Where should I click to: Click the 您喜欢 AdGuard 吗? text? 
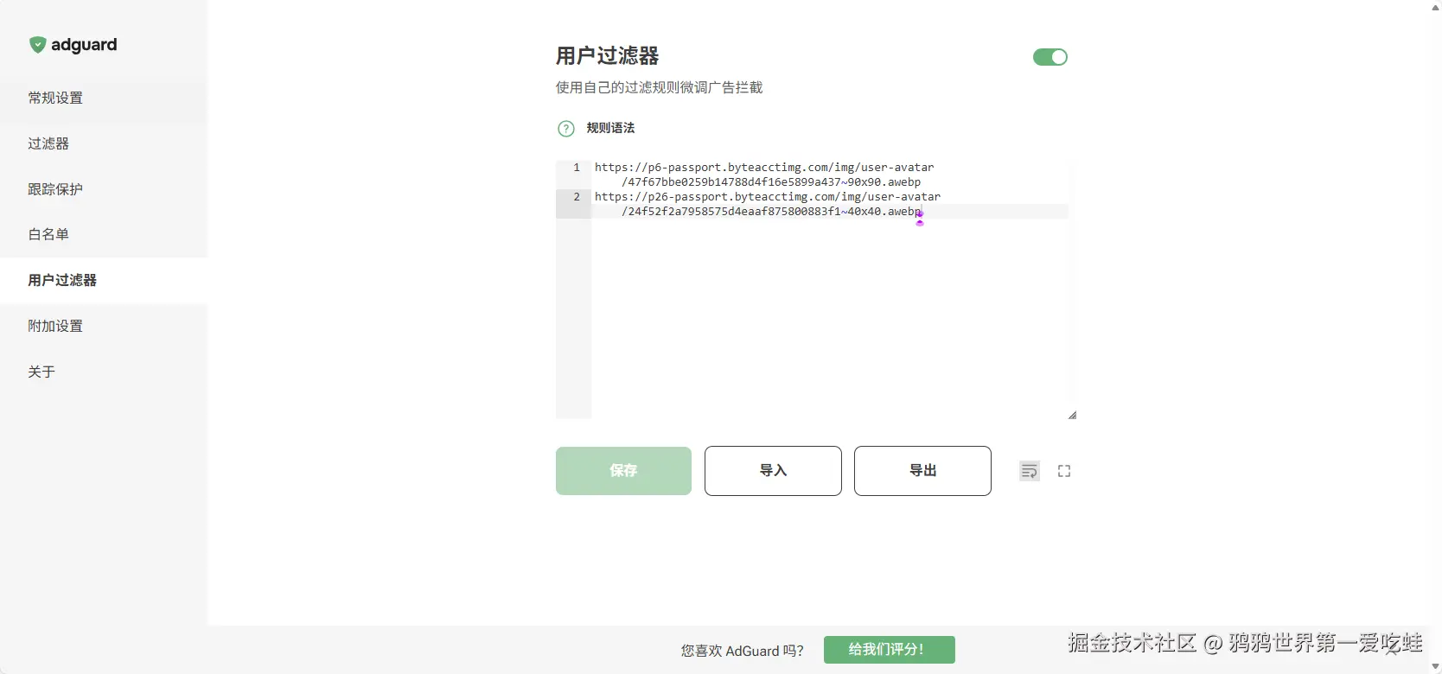tap(742, 651)
